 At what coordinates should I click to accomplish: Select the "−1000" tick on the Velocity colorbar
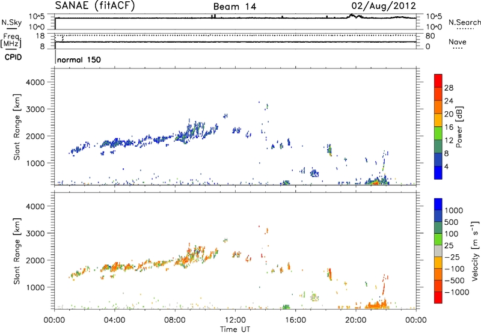tap(457, 292)
